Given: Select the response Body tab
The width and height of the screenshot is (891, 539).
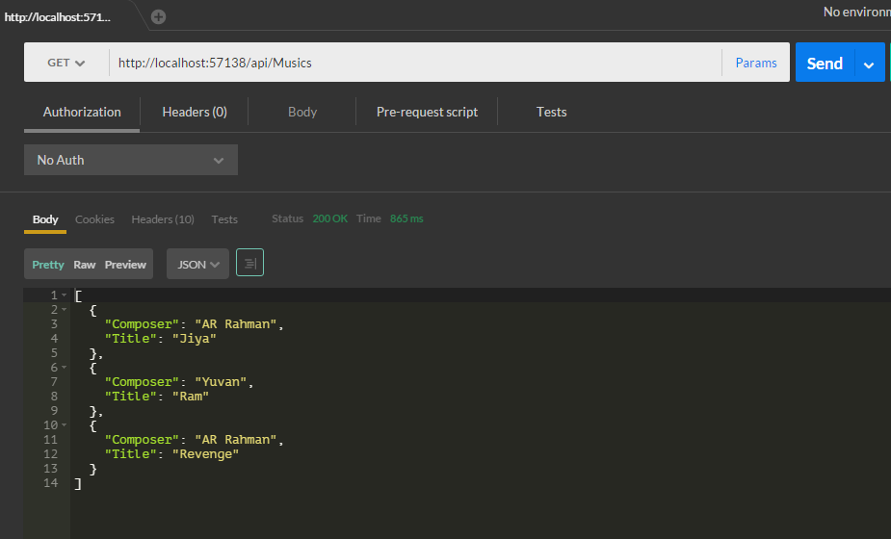Looking at the screenshot, I should click(x=45, y=219).
